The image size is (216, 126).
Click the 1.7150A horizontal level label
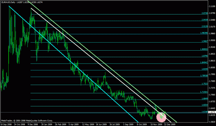(204, 92)
